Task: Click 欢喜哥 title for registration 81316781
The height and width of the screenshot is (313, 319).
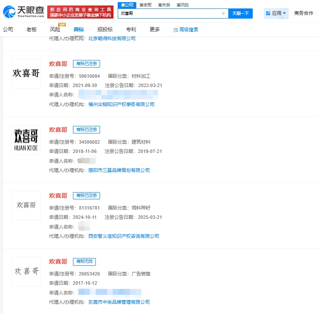Action: (x=58, y=196)
